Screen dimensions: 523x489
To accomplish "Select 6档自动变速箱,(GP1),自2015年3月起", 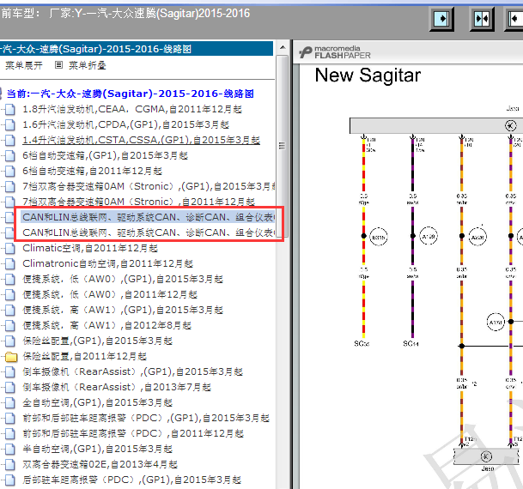I will click(x=106, y=155).
